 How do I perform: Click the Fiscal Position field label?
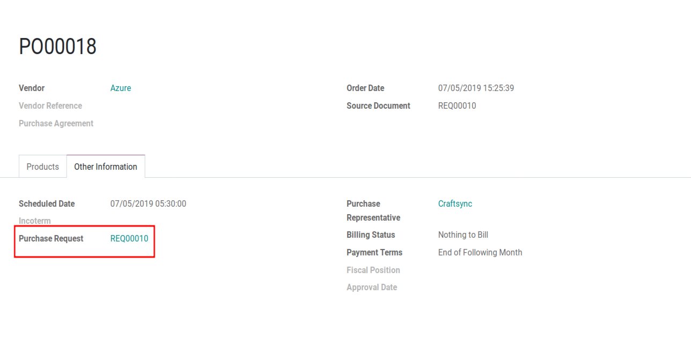(x=373, y=270)
